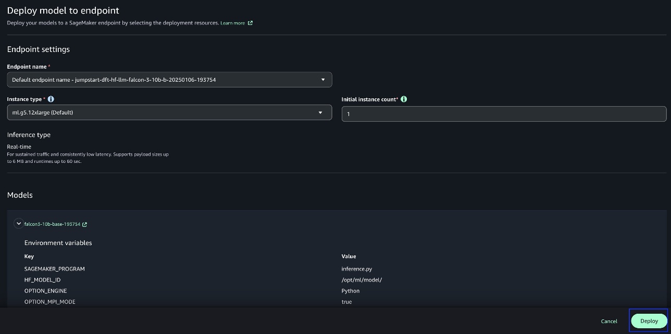The width and height of the screenshot is (671, 334).
Task: Click the Learn more link
Action: 232,23
